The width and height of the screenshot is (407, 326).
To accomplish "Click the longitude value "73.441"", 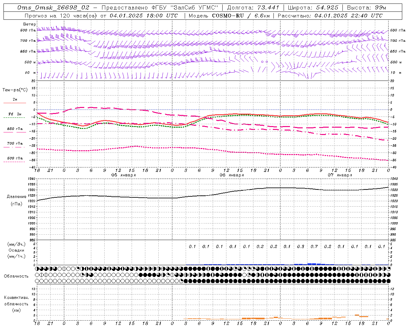I will [x=268, y=8].
